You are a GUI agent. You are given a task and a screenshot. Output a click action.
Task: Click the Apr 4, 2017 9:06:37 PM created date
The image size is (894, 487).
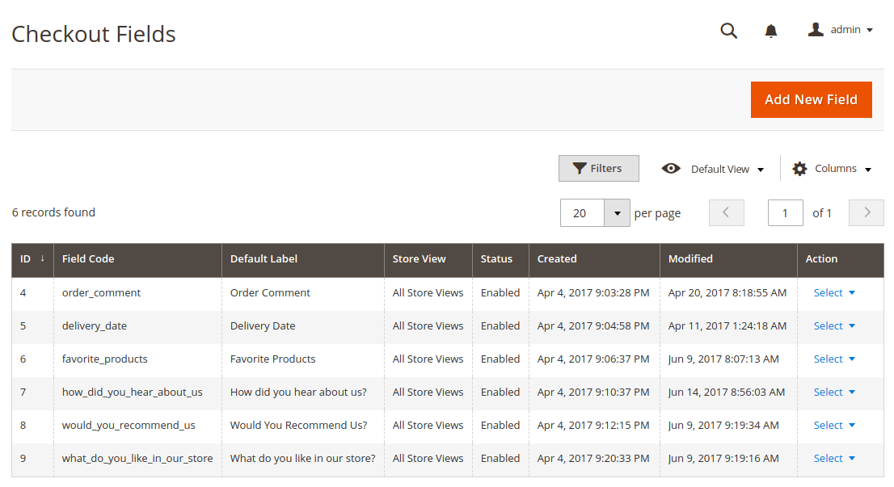coord(593,359)
